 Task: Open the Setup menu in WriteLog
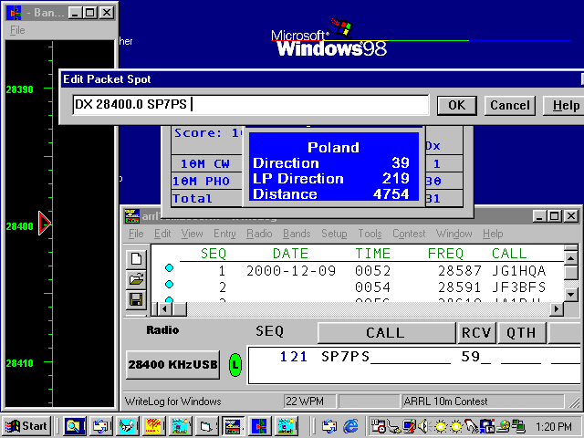pyautogui.click(x=334, y=234)
